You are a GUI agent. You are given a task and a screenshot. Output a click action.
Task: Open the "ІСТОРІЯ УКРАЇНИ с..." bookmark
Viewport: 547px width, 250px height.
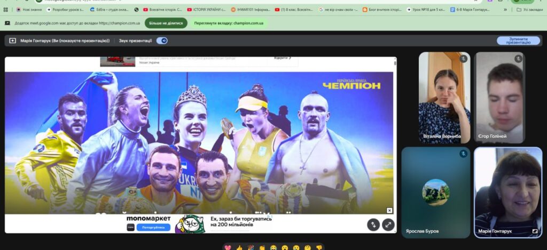tap(207, 10)
